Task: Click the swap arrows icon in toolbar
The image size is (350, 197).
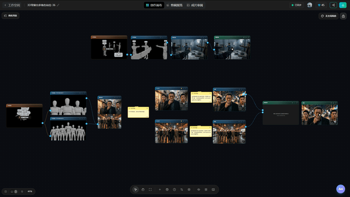Action: [x=182, y=190]
